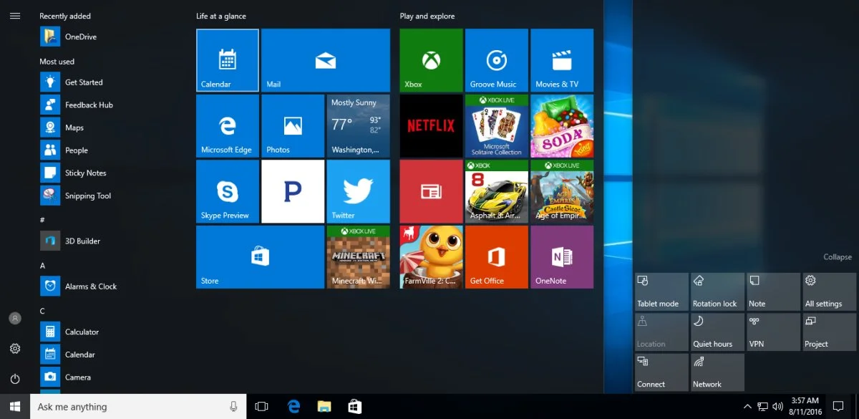Viewport: 859px width, 419px height.
Task: Open the Pandora P tile
Action: 293,191
